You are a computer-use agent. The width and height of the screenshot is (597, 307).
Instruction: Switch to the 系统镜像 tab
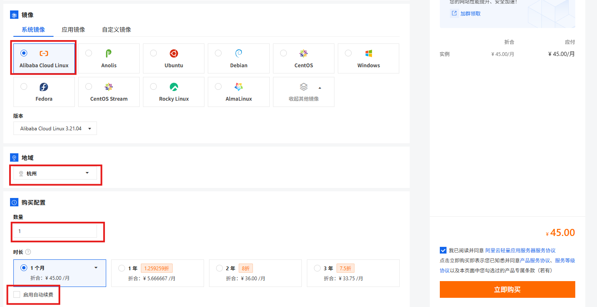(x=33, y=30)
